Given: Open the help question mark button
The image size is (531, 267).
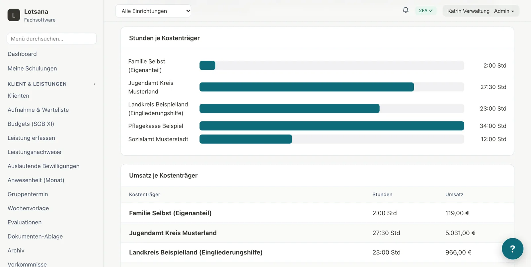Looking at the screenshot, I should [x=512, y=249].
